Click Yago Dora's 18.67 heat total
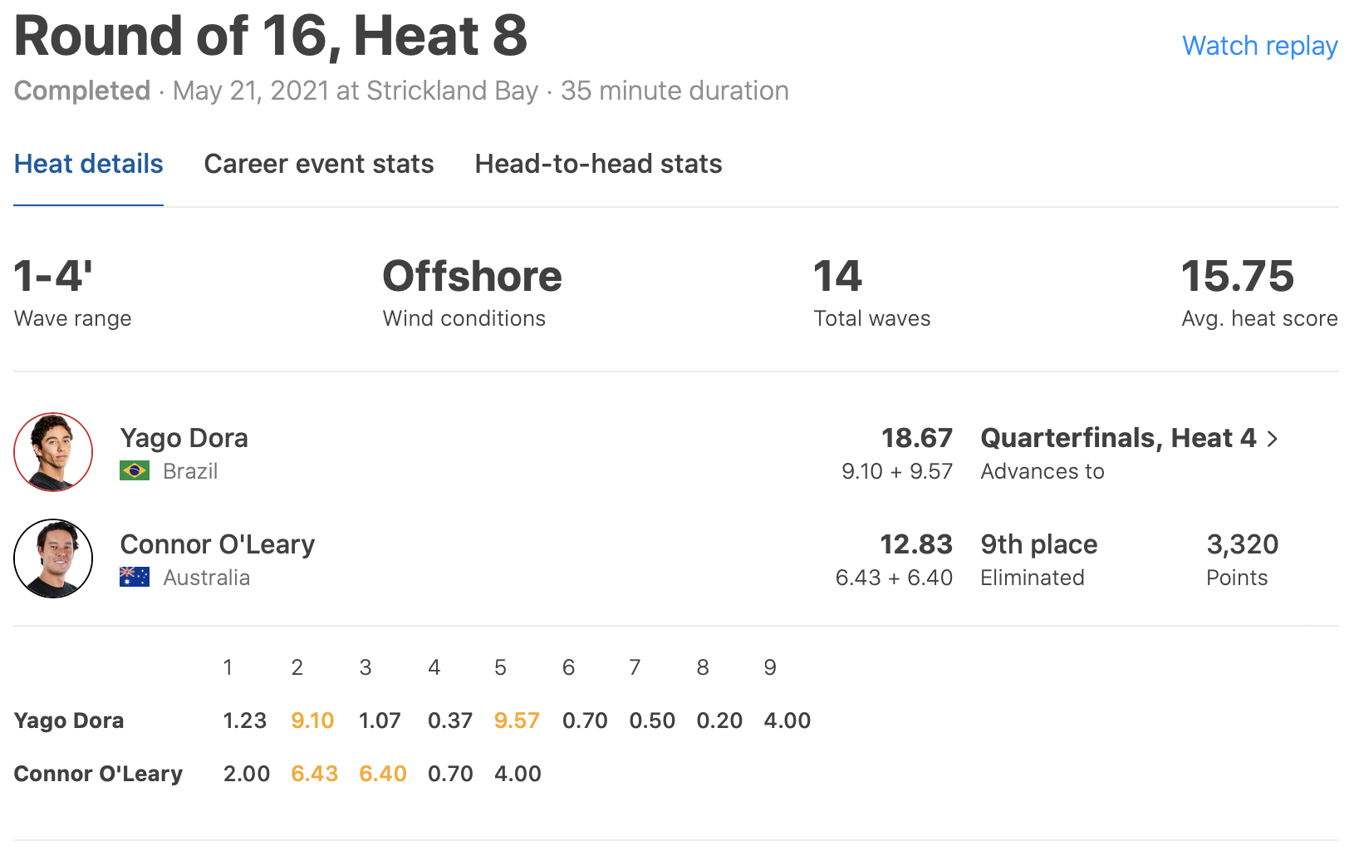This screenshot has height=851, width=1359. 916,438
